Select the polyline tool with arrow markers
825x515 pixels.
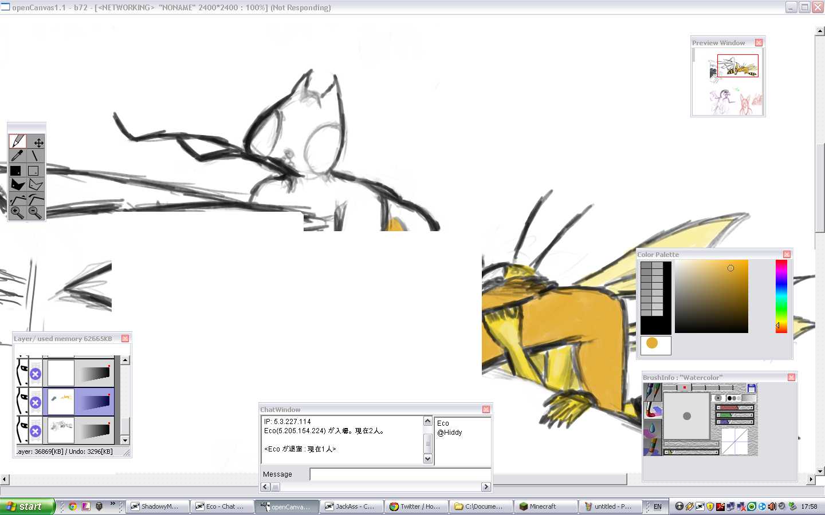[17, 199]
